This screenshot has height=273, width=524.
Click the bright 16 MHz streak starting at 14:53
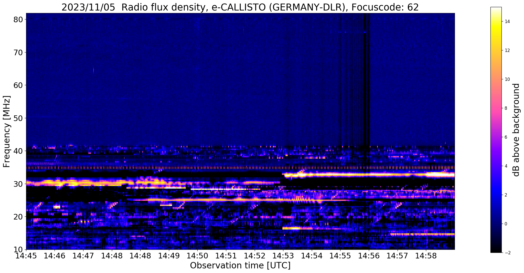tap(298, 228)
